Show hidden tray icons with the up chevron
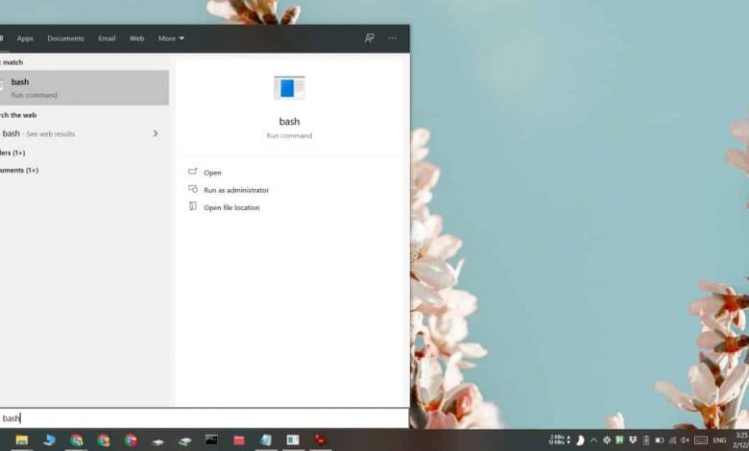Viewport: 749px width, 451px height. point(593,440)
